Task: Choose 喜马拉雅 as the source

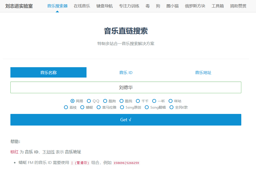Action: coord(99,107)
